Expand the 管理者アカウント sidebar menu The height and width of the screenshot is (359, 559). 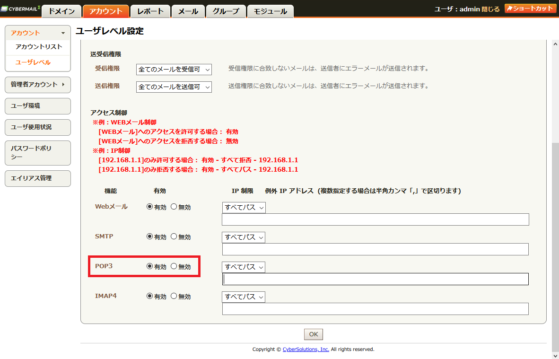38,85
